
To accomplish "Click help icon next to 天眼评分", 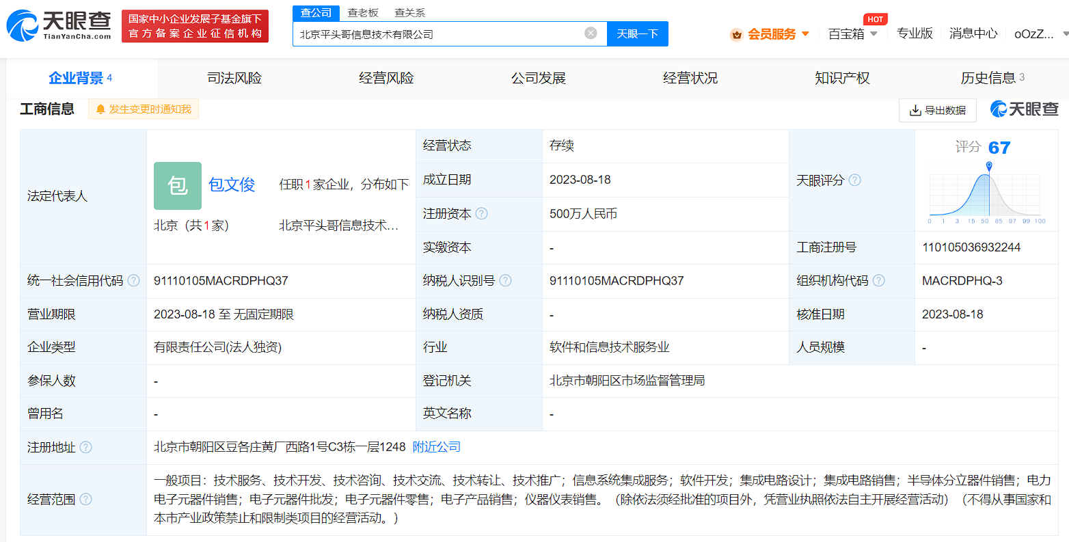I will [x=855, y=180].
